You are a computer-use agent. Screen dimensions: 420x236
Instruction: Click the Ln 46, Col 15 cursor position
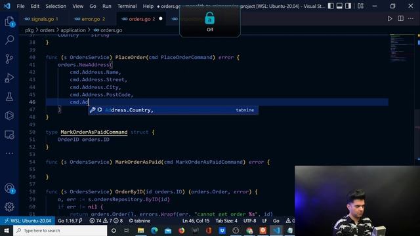pyautogui.click(x=196, y=221)
